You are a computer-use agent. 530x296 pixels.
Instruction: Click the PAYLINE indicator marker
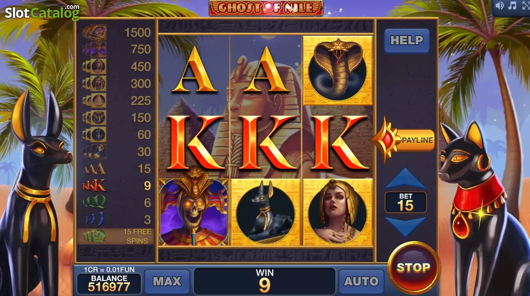[404, 140]
